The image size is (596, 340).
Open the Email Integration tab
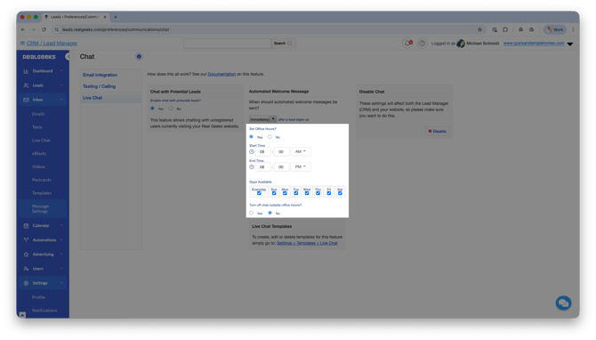click(x=100, y=75)
